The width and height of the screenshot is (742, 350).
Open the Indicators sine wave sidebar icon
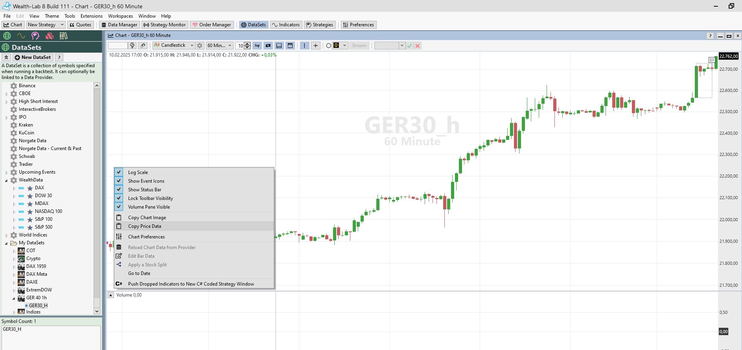point(21,36)
